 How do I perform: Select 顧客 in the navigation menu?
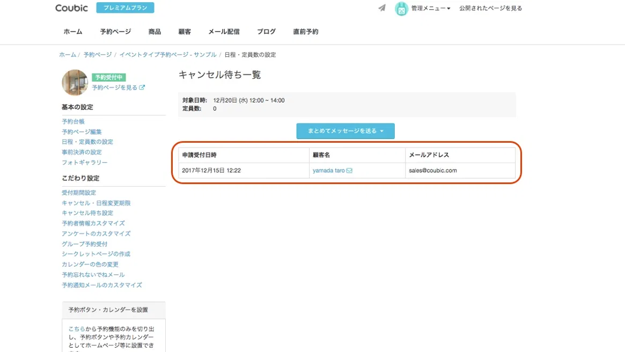184,32
